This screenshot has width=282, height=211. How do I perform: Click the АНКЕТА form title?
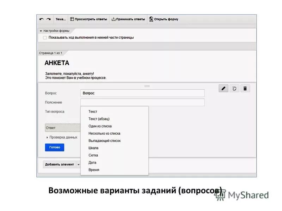[57, 63]
